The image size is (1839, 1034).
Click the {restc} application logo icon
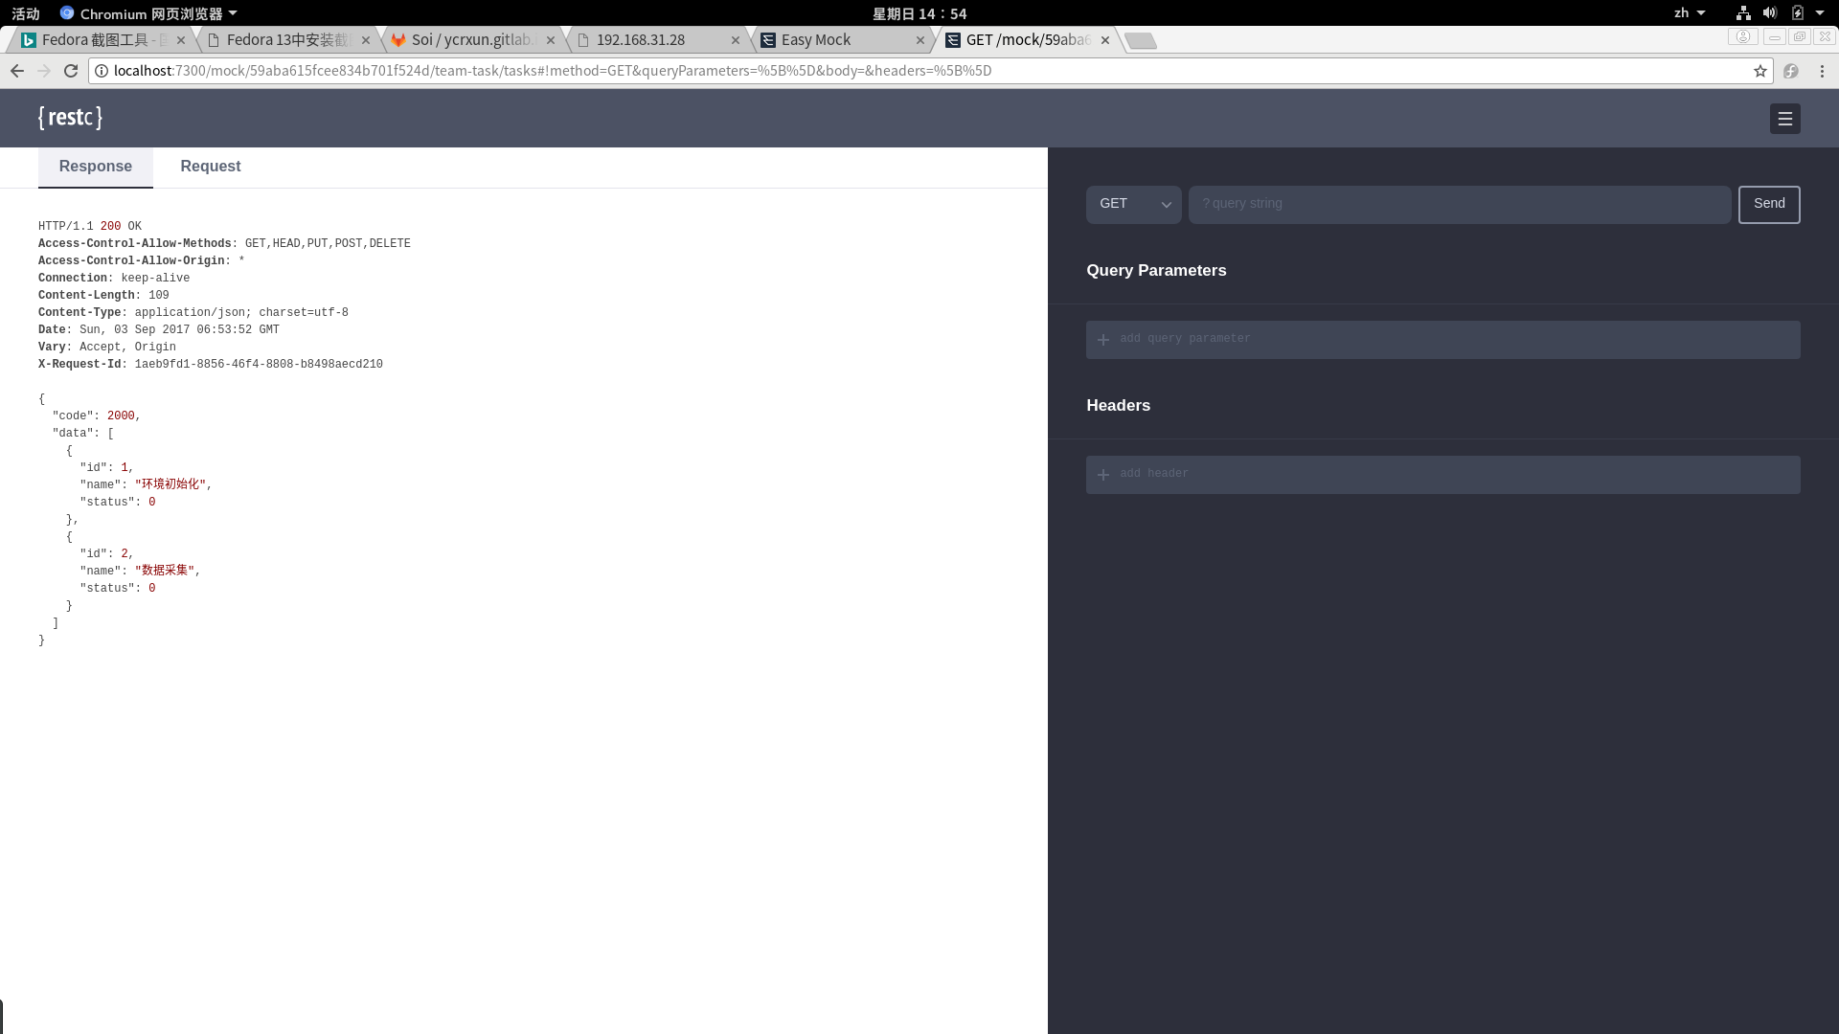coord(71,118)
